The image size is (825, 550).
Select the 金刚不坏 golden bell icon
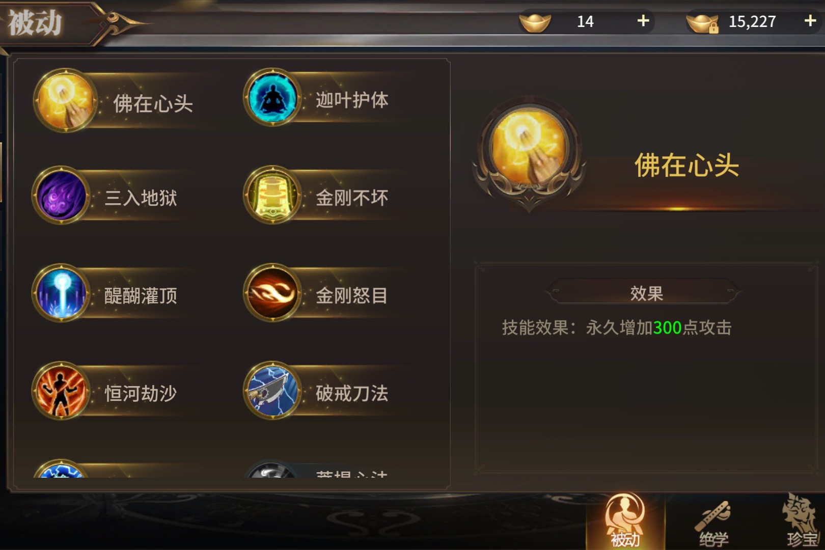(272, 196)
